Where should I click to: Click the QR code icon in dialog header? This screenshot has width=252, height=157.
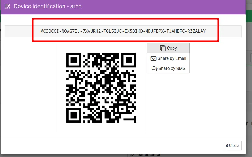coord(7,6)
